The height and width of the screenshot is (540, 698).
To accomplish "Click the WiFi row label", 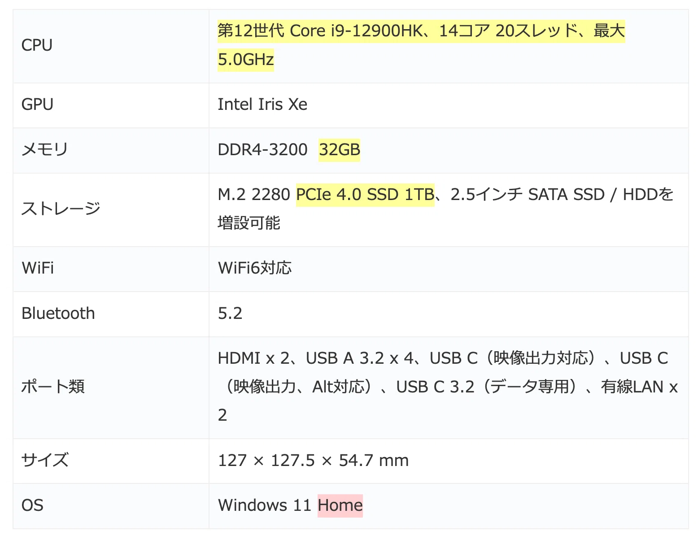I will (x=38, y=268).
